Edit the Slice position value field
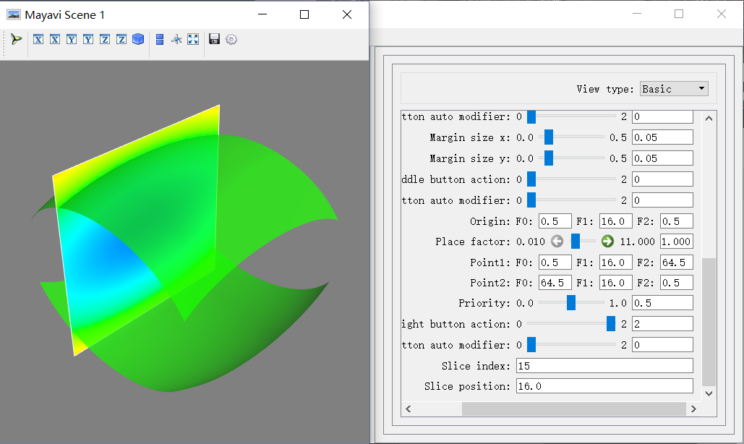The height and width of the screenshot is (444, 744). click(604, 385)
